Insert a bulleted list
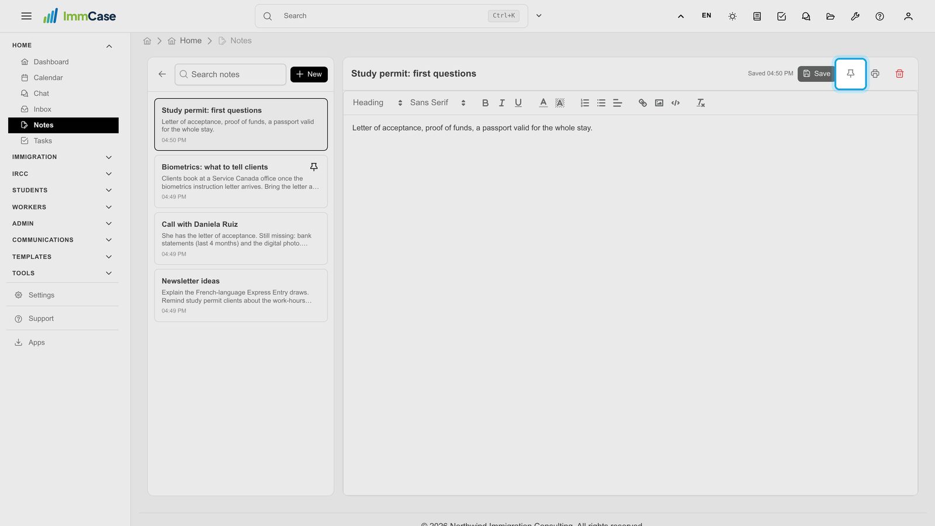The width and height of the screenshot is (935, 526). (601, 103)
